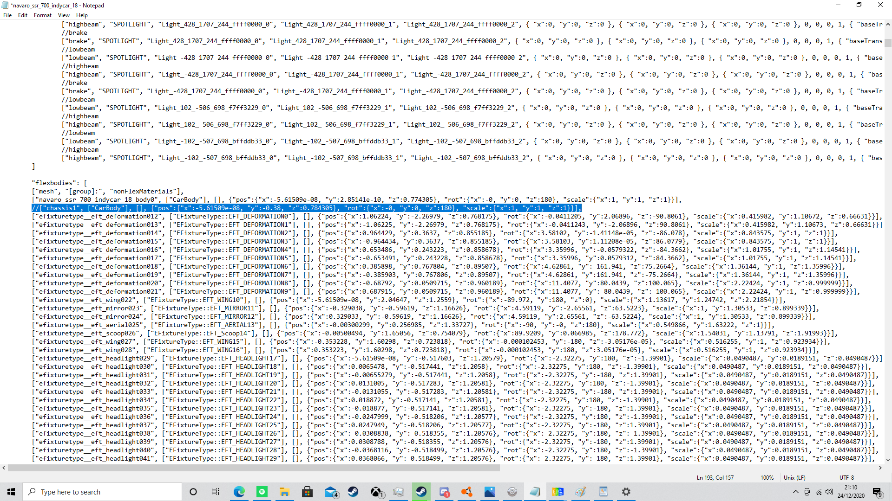The height and width of the screenshot is (501, 892).
Task: Open Spotify from the taskbar
Action: 262,492
